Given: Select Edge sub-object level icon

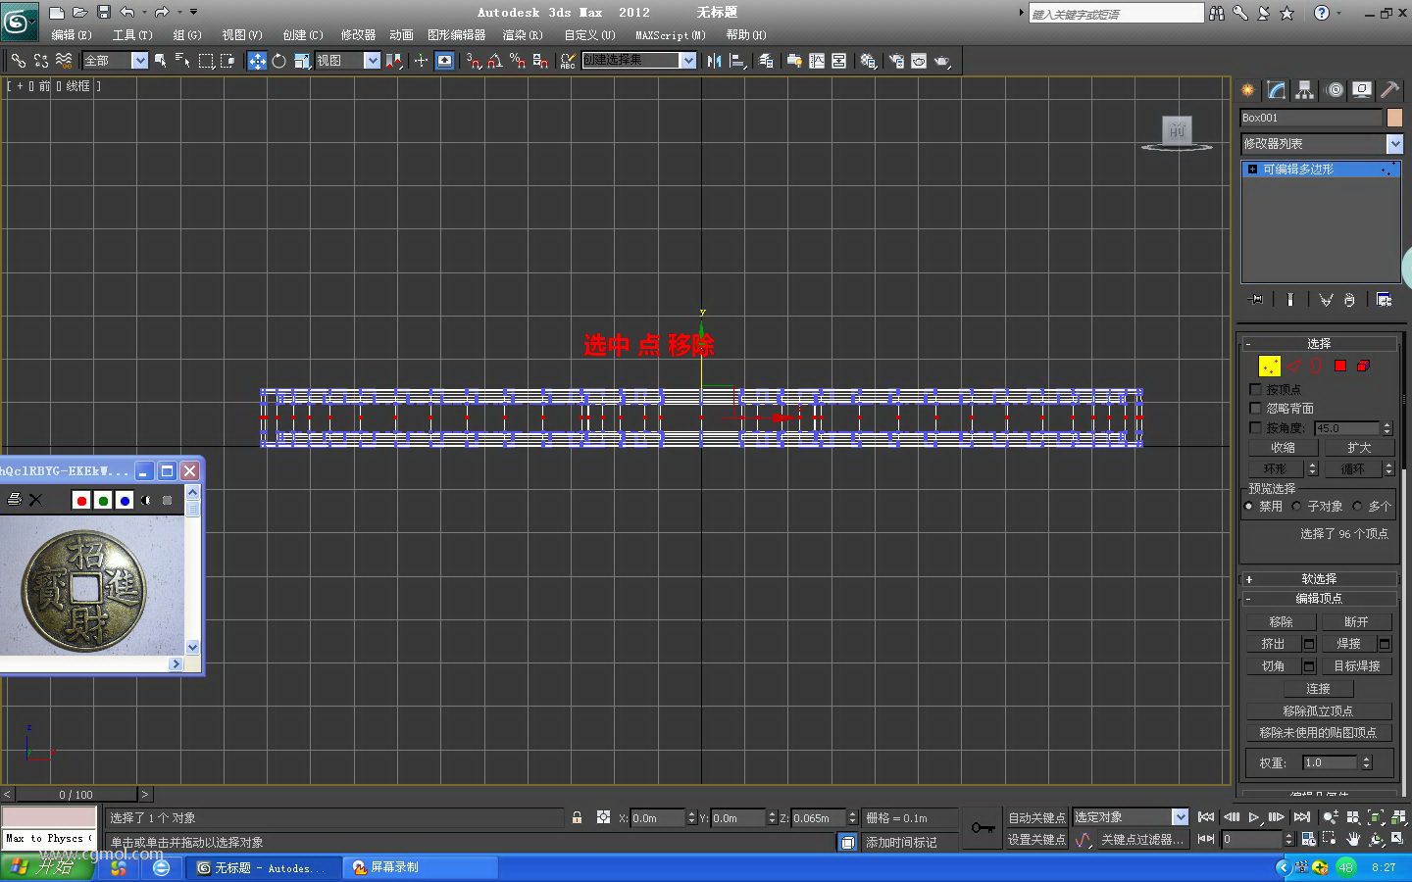Looking at the screenshot, I should pyautogui.click(x=1294, y=367).
